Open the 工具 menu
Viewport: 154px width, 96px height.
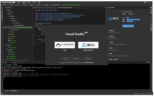pos(34,2)
